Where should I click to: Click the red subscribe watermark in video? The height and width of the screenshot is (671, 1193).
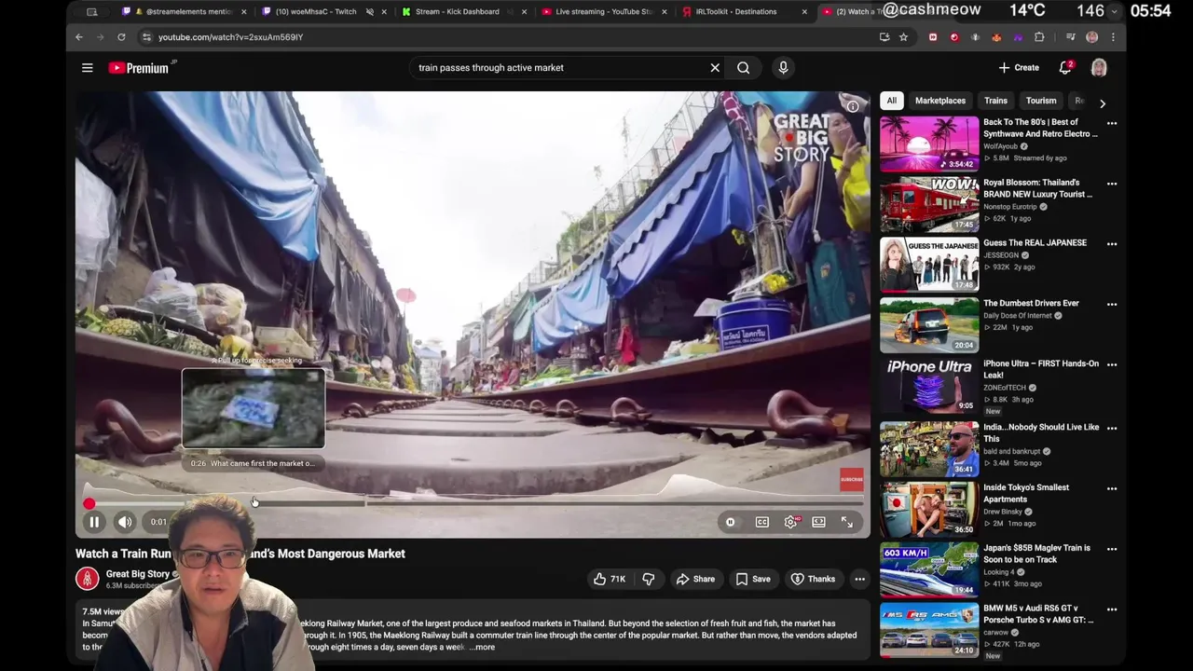click(852, 480)
